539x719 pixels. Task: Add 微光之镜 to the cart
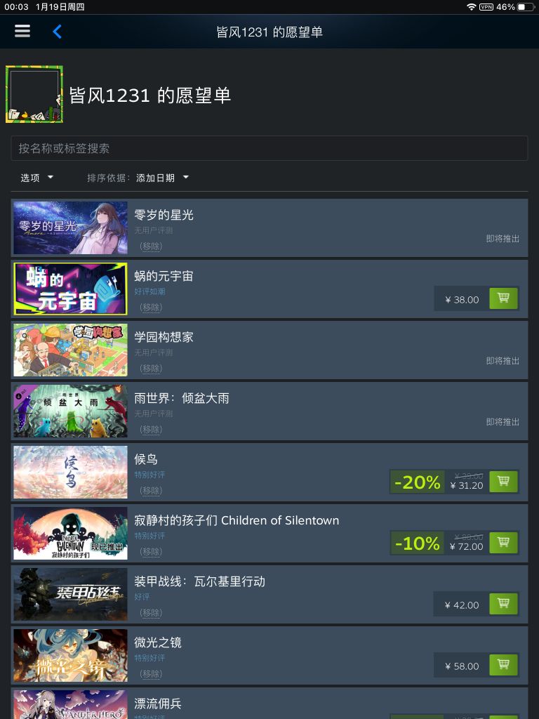503,664
